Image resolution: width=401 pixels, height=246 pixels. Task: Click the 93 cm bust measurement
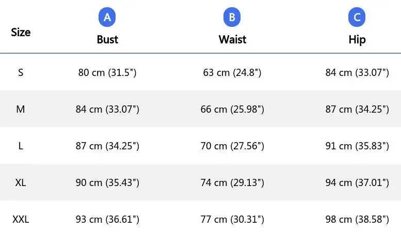[x=107, y=220]
